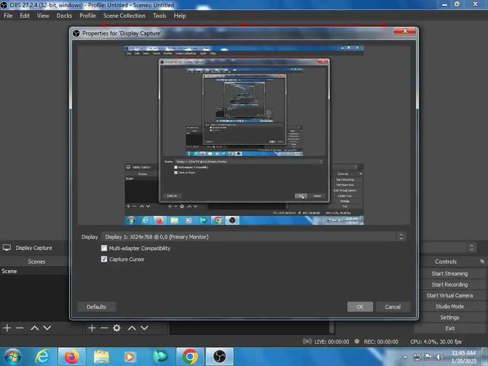This screenshot has width=488, height=366.
Task: Open source properties gear icon
Action: click(x=117, y=328)
